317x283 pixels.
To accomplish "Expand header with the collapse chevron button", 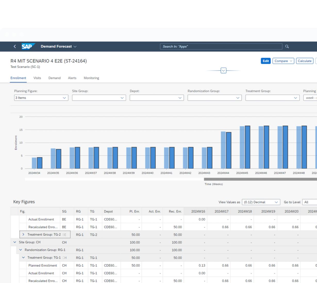I will click(x=223, y=70).
